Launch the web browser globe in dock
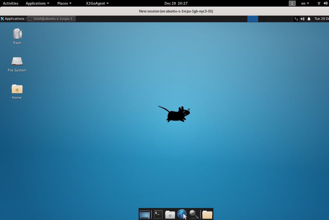Image resolution: width=329 pixels, height=220 pixels. (x=182, y=214)
